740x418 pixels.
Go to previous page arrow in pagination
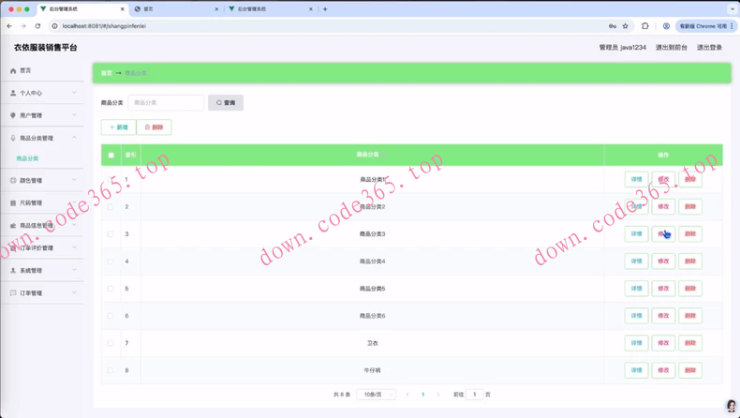point(407,395)
